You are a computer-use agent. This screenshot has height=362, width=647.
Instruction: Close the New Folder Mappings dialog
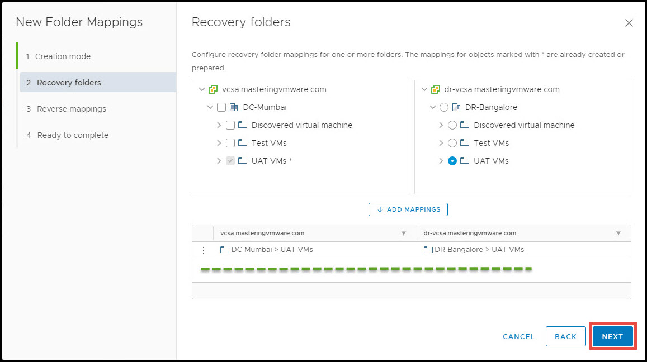(x=629, y=23)
